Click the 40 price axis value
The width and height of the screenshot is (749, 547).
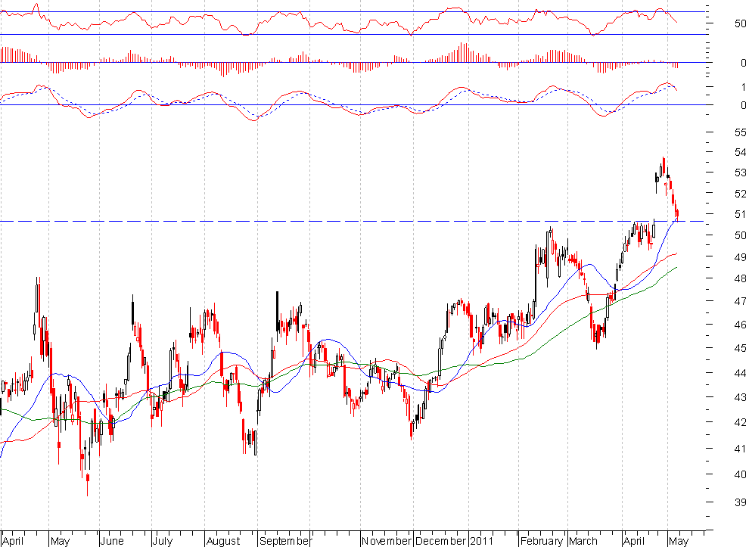pos(741,474)
